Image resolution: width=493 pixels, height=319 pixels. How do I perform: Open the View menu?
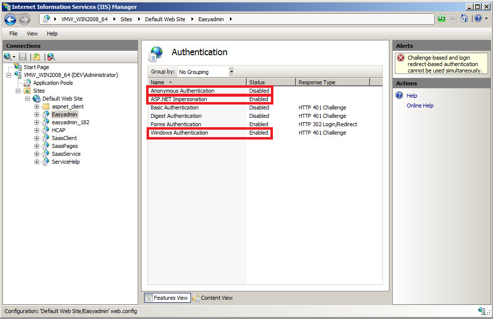tap(32, 34)
